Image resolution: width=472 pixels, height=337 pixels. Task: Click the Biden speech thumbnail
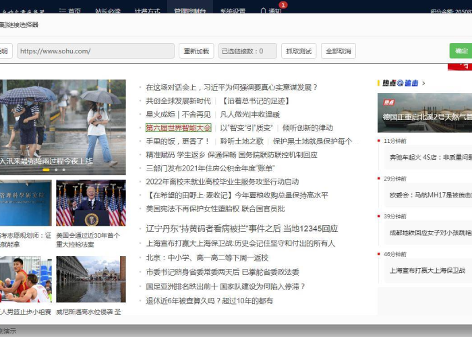(90, 203)
